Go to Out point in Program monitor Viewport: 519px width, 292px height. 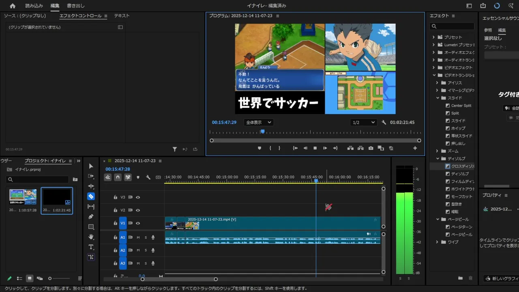coord(335,148)
